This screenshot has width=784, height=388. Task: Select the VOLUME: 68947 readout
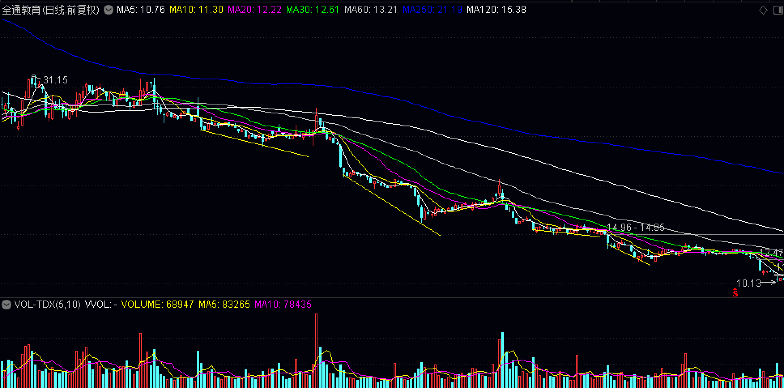click(x=158, y=305)
